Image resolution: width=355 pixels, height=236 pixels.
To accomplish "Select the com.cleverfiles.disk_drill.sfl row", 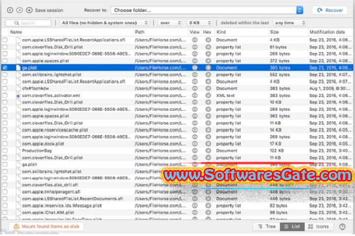I will click(177, 185).
